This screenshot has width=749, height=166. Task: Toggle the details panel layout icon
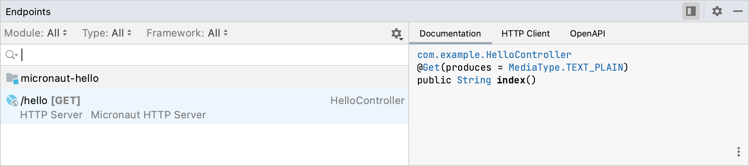tap(691, 11)
